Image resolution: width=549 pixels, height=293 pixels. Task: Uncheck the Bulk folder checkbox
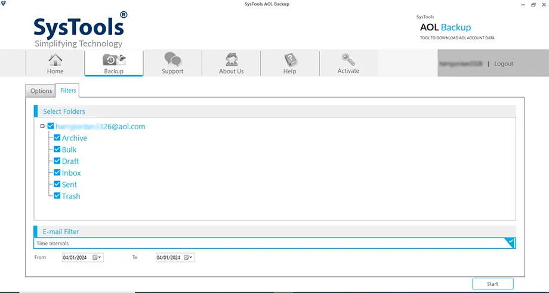(57, 149)
